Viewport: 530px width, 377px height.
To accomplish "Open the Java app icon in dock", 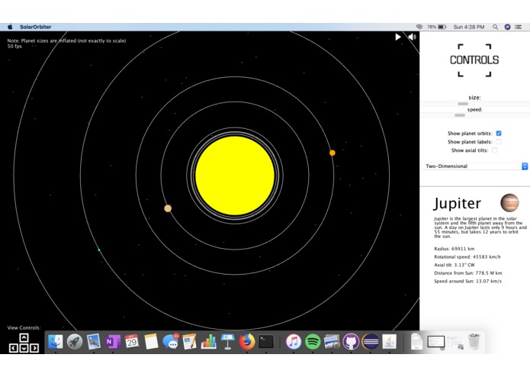I will pos(389,341).
